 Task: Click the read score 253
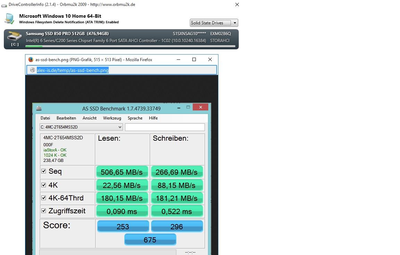tap(123, 227)
